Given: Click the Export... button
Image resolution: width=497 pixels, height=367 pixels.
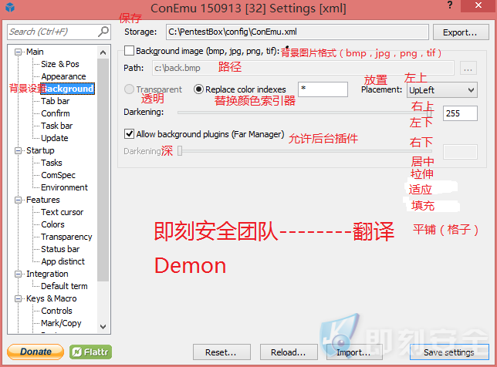Looking at the screenshot, I should (461, 32).
